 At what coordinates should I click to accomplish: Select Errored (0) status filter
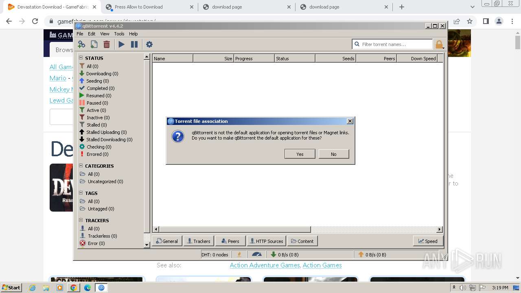[97, 154]
